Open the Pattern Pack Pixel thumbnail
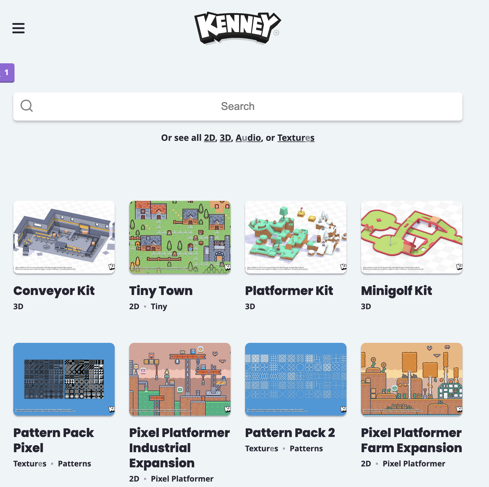 (x=64, y=379)
